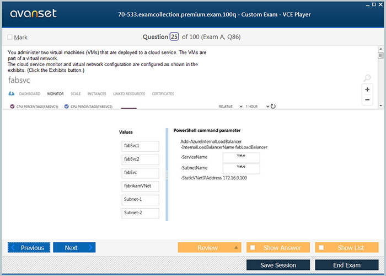Screen dimensions: 386x276
Task: Maximize the VCE Player window
Action: (x=374, y=4)
